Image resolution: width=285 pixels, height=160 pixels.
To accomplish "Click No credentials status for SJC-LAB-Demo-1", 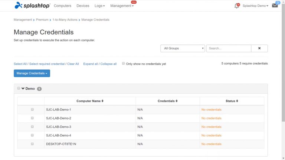I will (212, 110).
